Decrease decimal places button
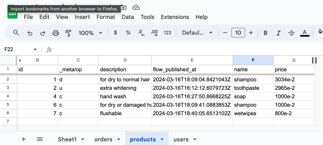The width and height of the screenshot is (323, 145). click(x=141, y=33)
